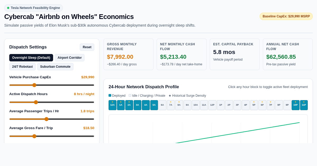Activate the 4P hour block
Image resolution: width=317 pixels, height=166 pixels.
(x=246, y=105)
